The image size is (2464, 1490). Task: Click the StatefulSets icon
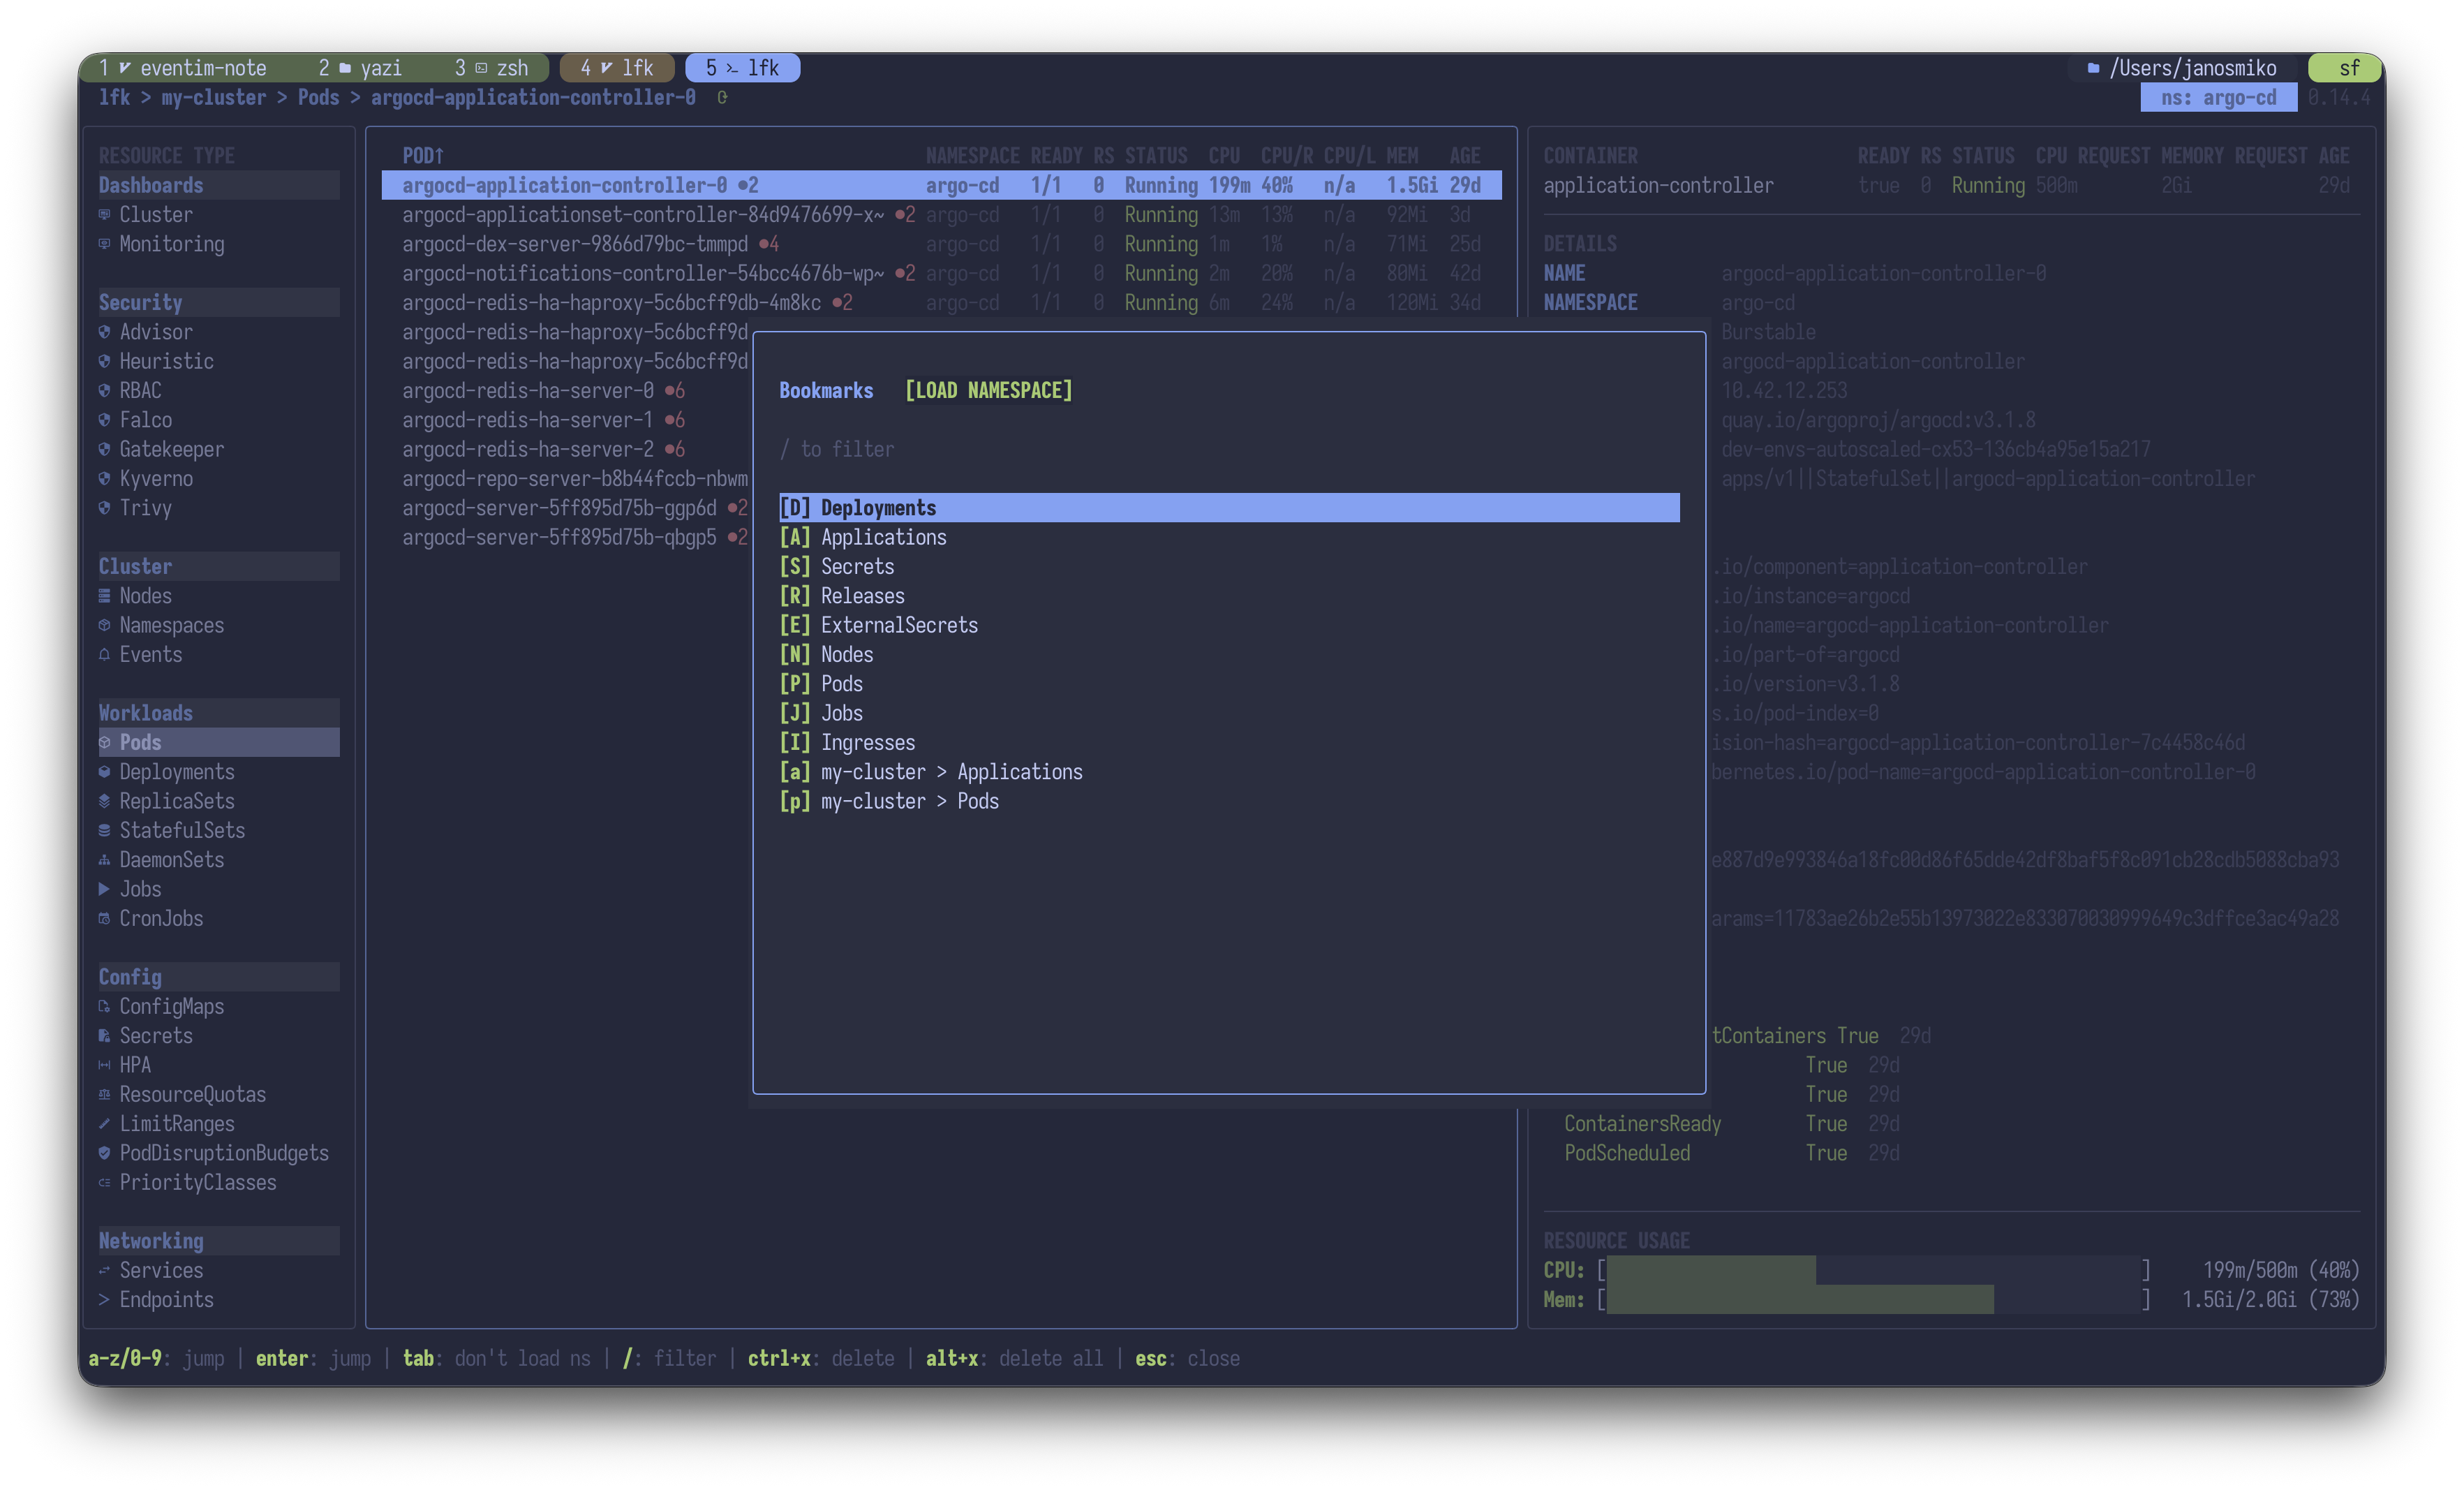[104, 831]
